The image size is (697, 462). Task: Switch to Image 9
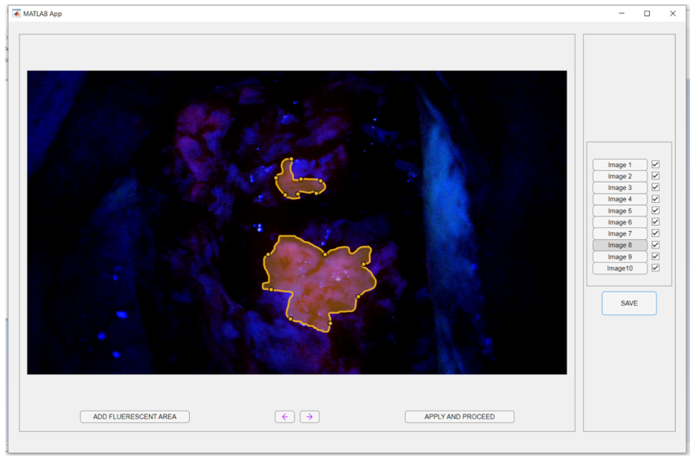[619, 257]
